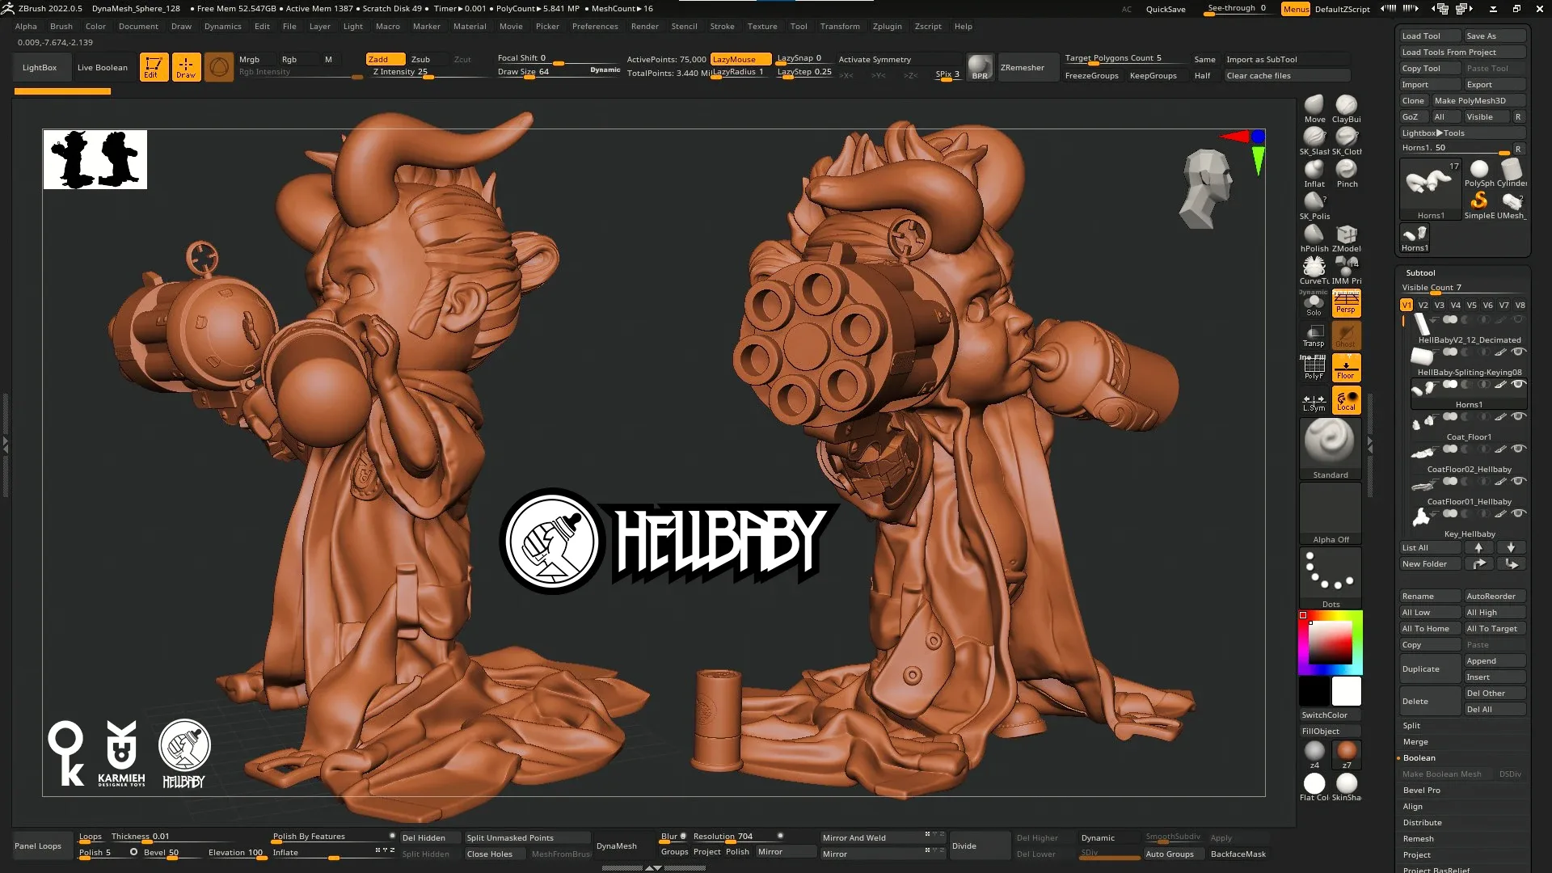Click Make PolyMesh3D
This screenshot has width=1552, height=873.
[x=1478, y=100]
